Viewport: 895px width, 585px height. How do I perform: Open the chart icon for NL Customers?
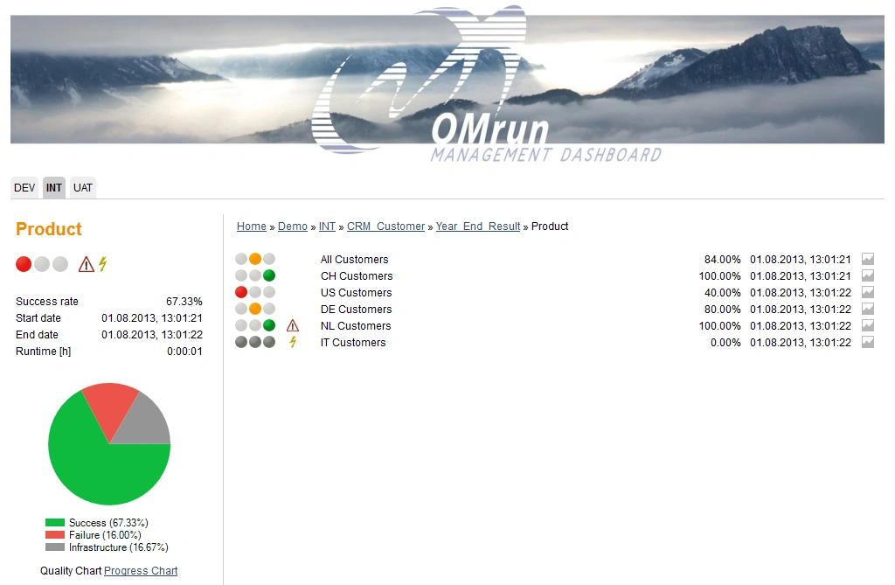click(x=867, y=325)
